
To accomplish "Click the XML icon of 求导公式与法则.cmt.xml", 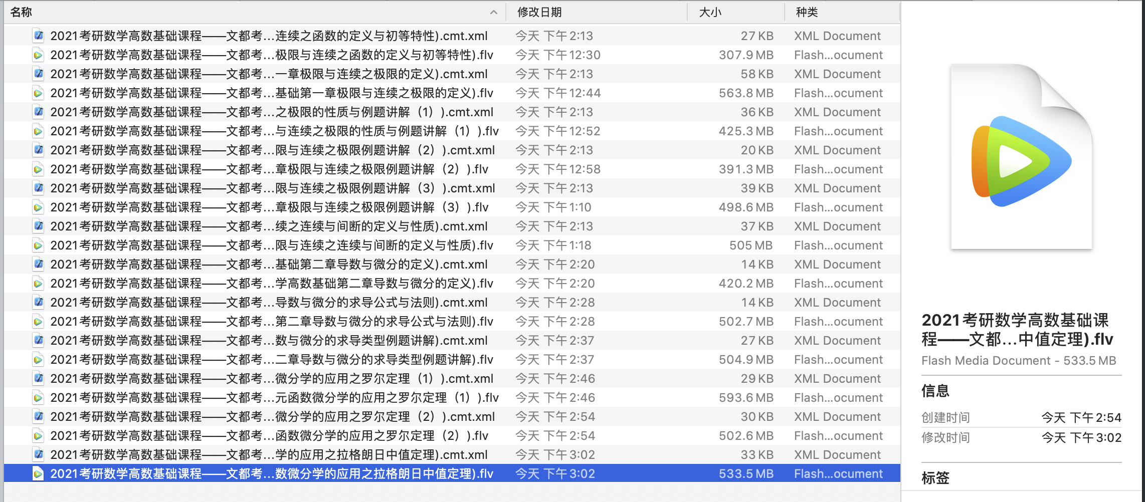I will pyautogui.click(x=38, y=302).
